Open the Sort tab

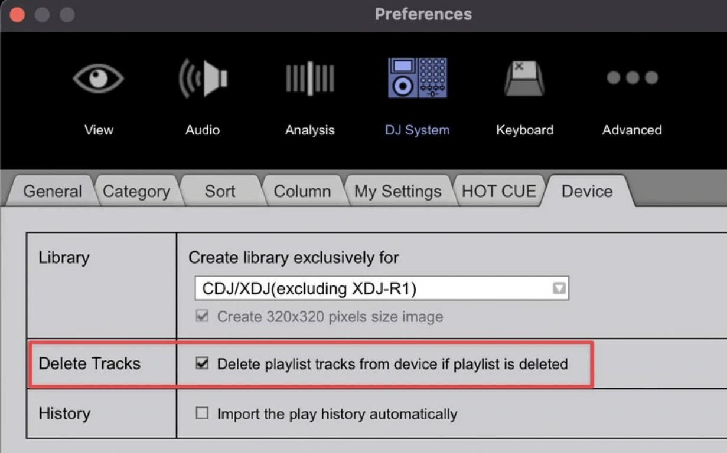tap(220, 191)
